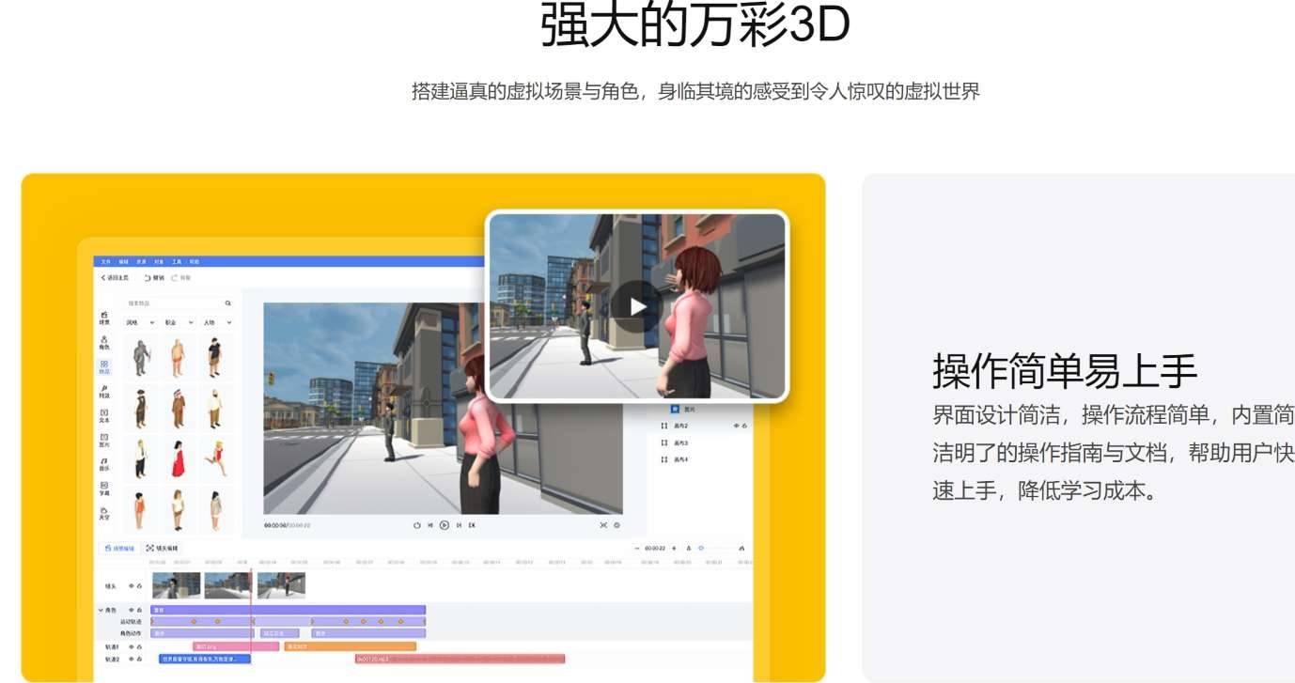Toggle lock icon on the shot track row
Viewport: 1295px width, 683px height.
click(x=139, y=586)
